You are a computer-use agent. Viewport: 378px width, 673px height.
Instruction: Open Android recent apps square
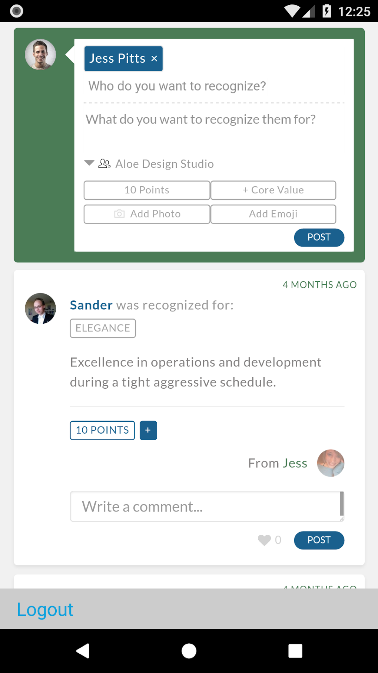tap(295, 651)
